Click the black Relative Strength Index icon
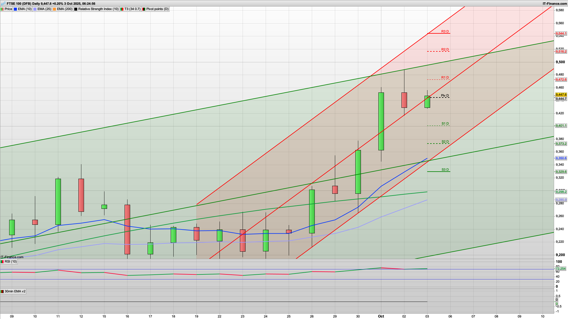 click(x=76, y=9)
